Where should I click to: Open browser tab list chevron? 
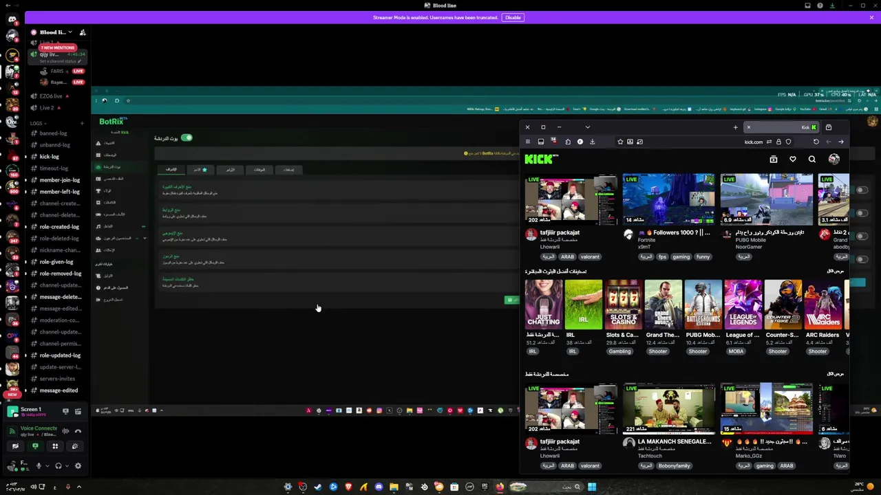(587, 127)
